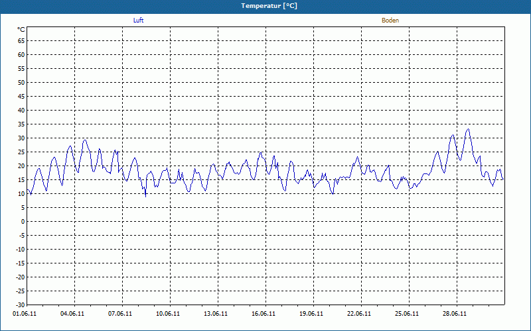Click the -25 value on the y-axis

pyautogui.click(x=21, y=291)
